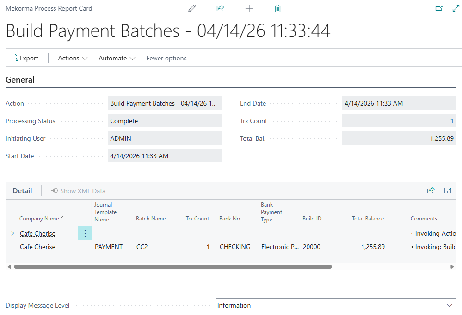Click scrollbar left arrow
Viewport: 462px width, 315px height.
9,267
